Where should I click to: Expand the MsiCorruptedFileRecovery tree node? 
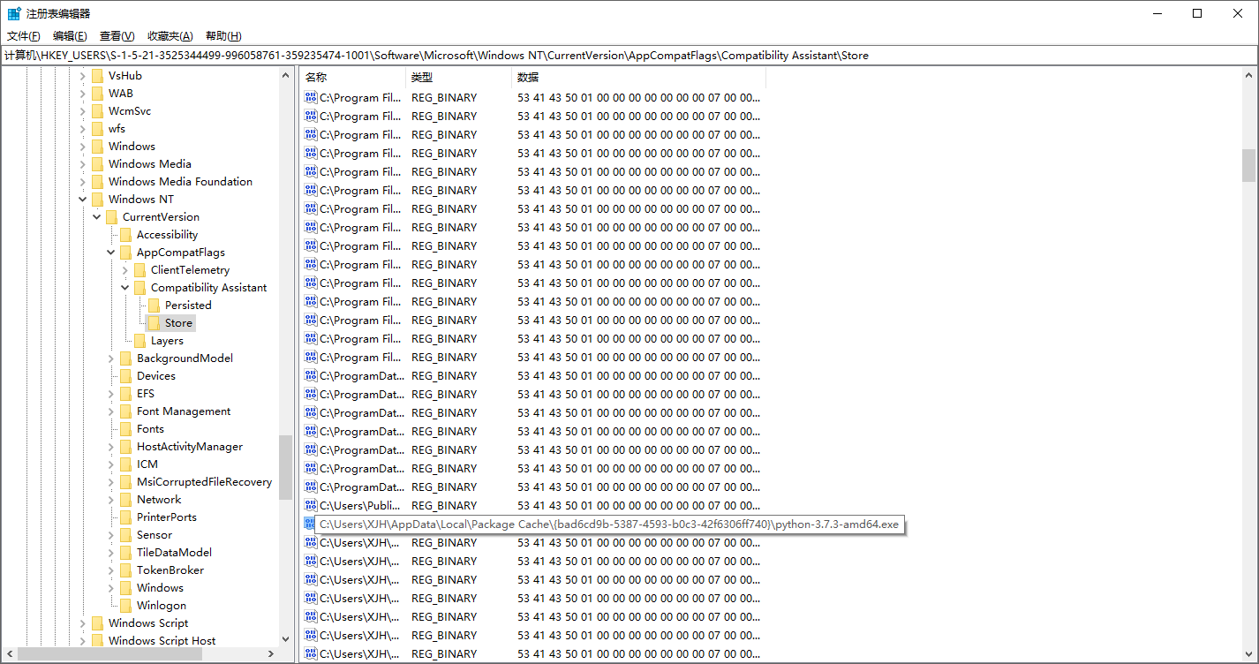[111, 482]
